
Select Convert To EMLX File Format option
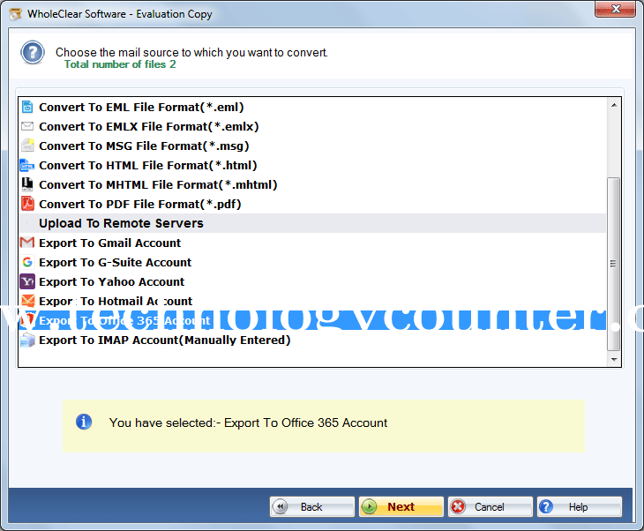[x=312, y=126]
